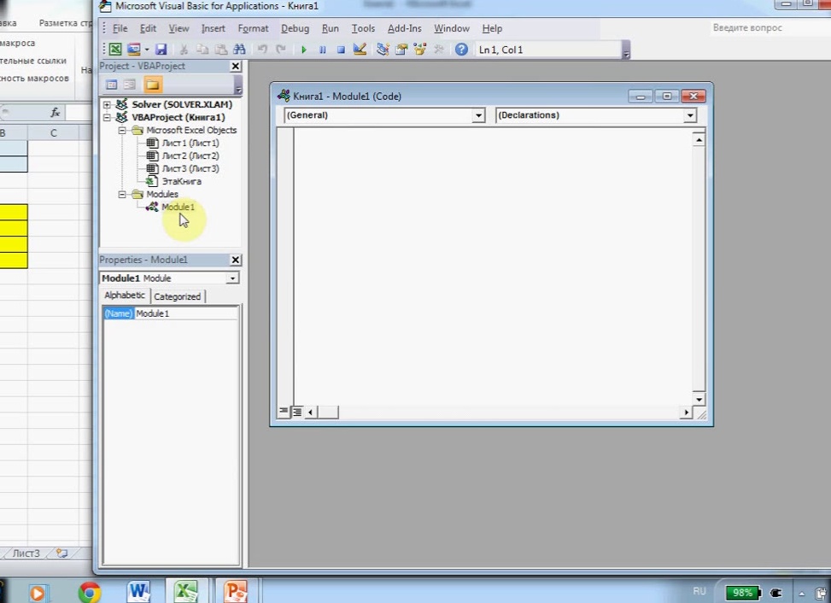Click the code window vertical scroll down arrow
Image resolution: width=831 pixels, height=603 pixels.
699,400
